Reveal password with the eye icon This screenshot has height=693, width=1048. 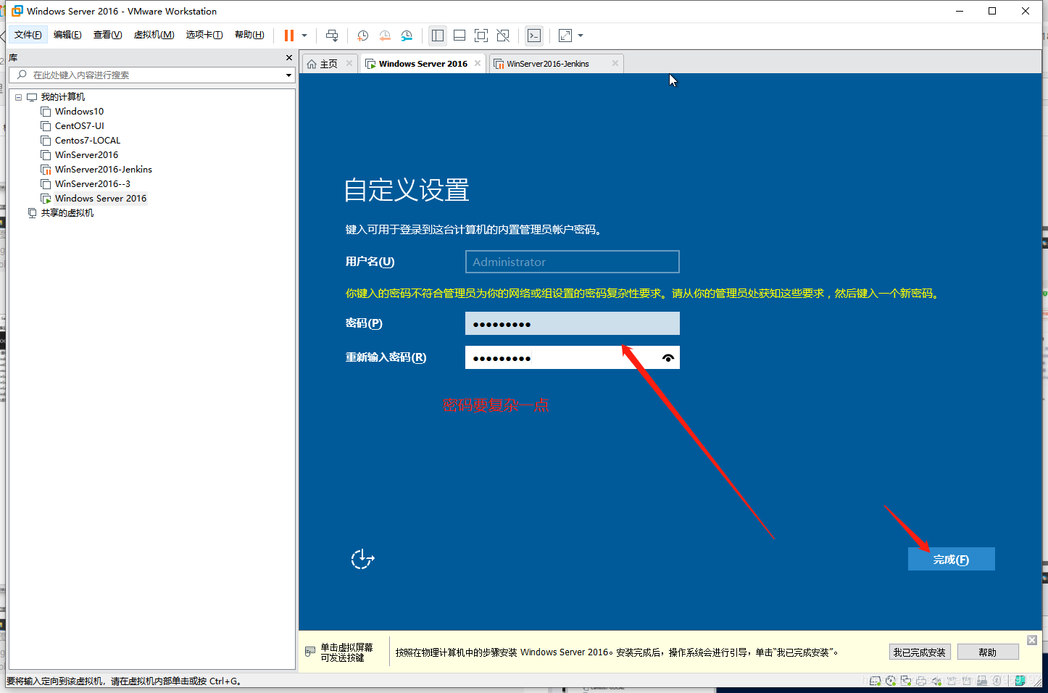tap(668, 357)
